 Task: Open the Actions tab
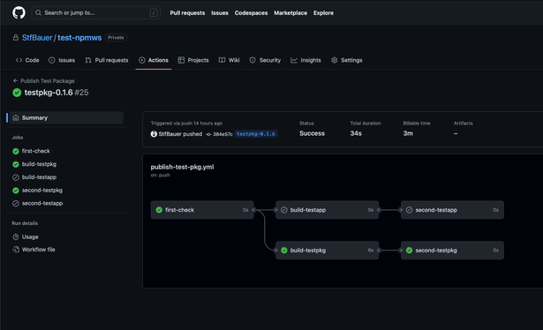point(154,60)
